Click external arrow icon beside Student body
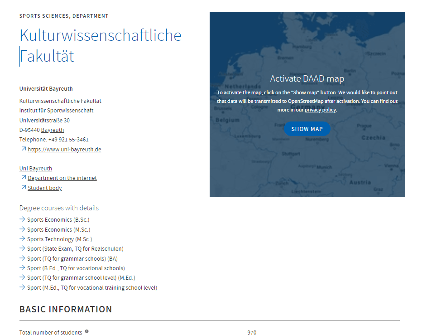Image resolution: width=427 pixels, height=335 pixels. point(24,187)
